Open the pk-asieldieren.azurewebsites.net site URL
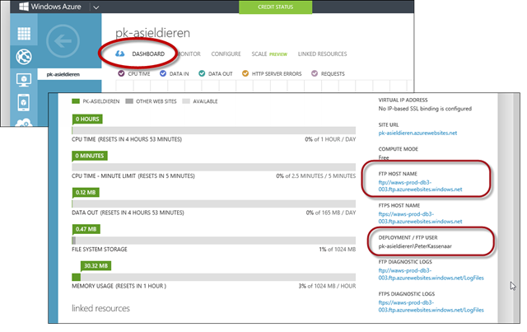The width and height of the screenshot is (527, 332). click(x=417, y=132)
